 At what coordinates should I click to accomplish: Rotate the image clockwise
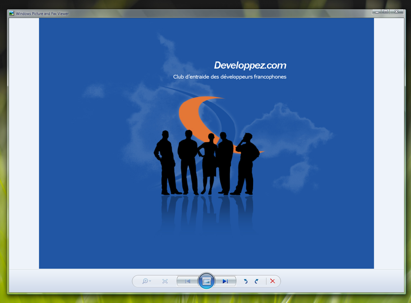tap(256, 281)
